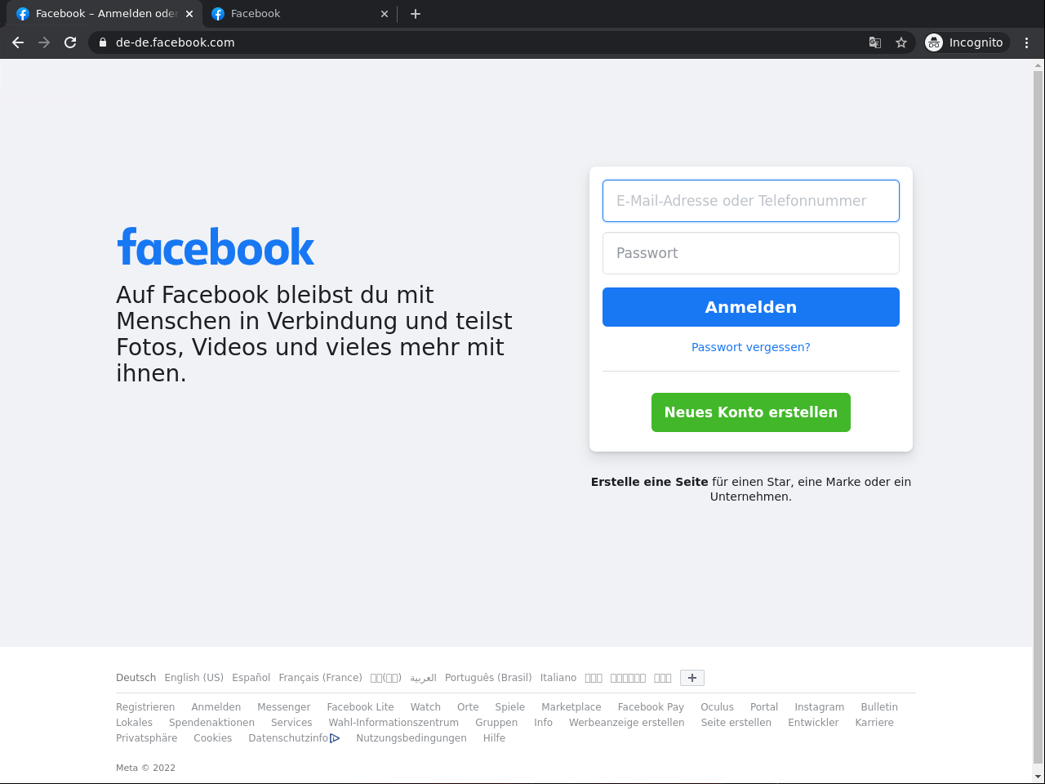Click the 'Meta © 2022' text
Screen dimensions: 1045x784
(146, 768)
